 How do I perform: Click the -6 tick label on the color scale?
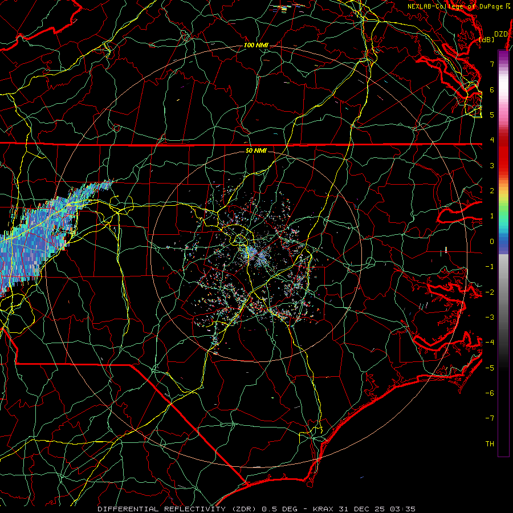[490, 393]
